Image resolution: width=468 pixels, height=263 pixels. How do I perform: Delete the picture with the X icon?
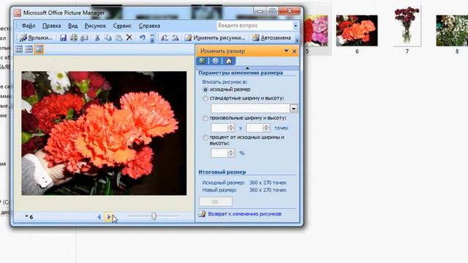129,37
